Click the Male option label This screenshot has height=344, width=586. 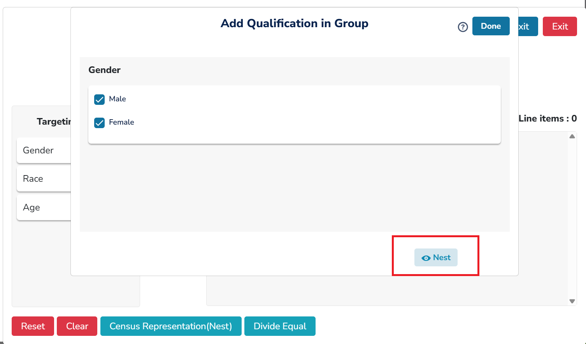(x=118, y=99)
